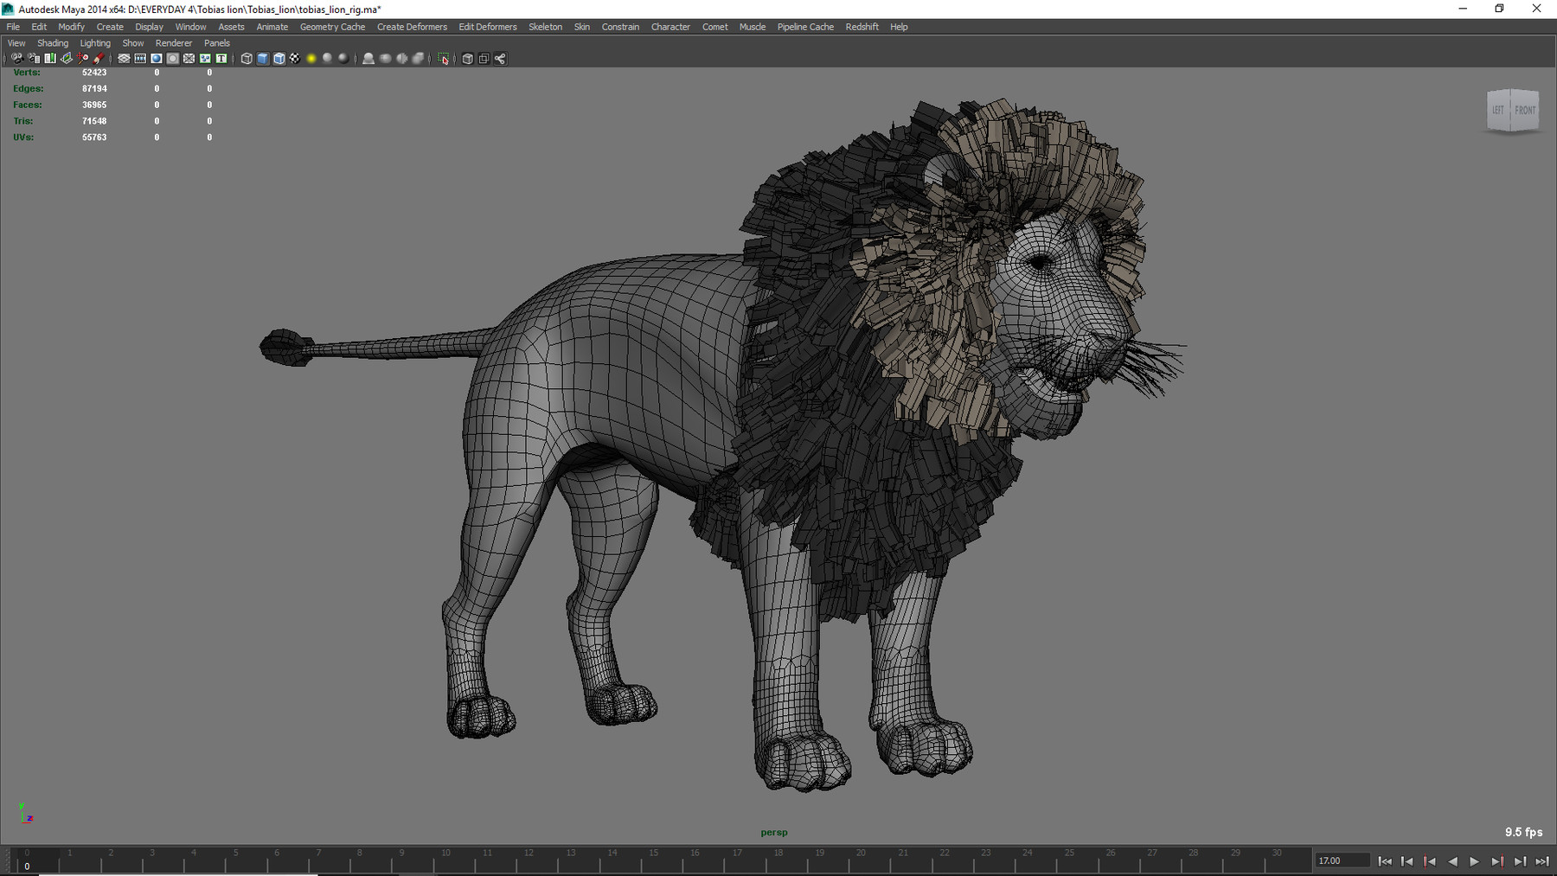
Task: Click the green dashed selection highlight icon
Action: click(443, 59)
